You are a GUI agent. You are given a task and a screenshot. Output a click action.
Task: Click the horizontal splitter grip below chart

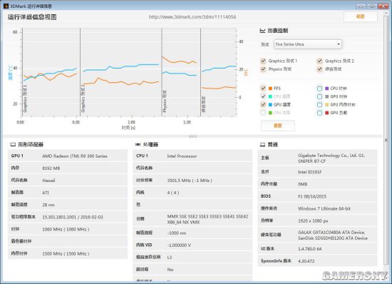pyautogui.click(x=192, y=136)
